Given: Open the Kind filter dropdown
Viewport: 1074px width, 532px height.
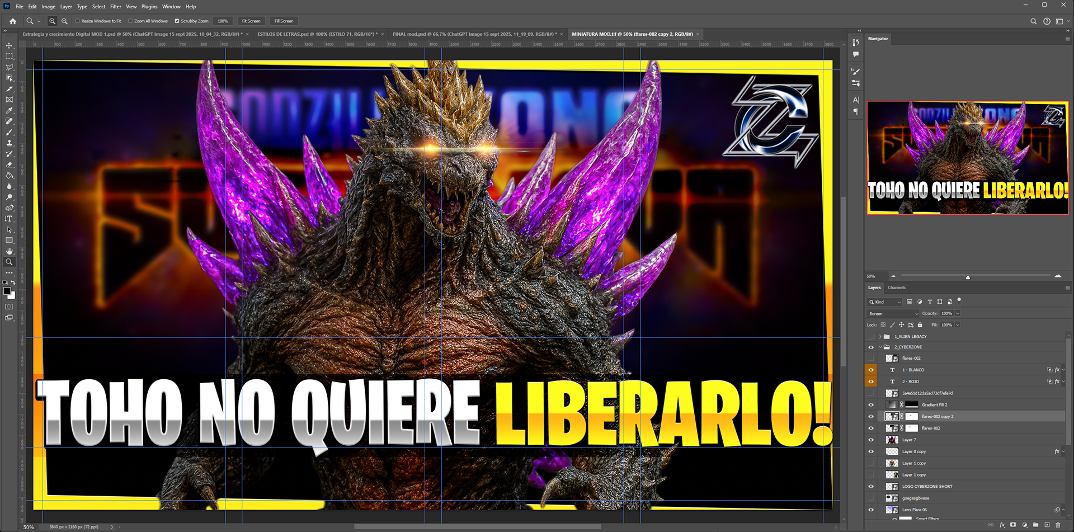Looking at the screenshot, I should [884, 302].
